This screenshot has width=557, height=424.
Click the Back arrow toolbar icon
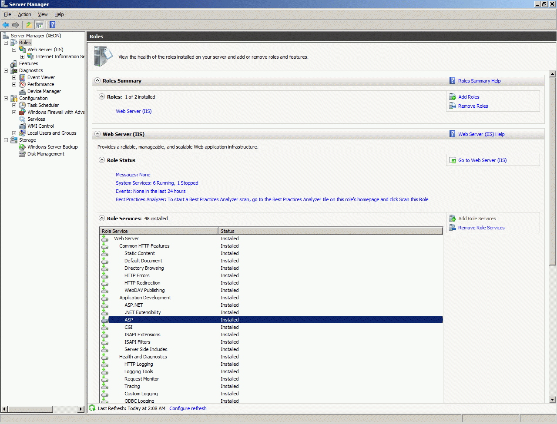click(6, 25)
